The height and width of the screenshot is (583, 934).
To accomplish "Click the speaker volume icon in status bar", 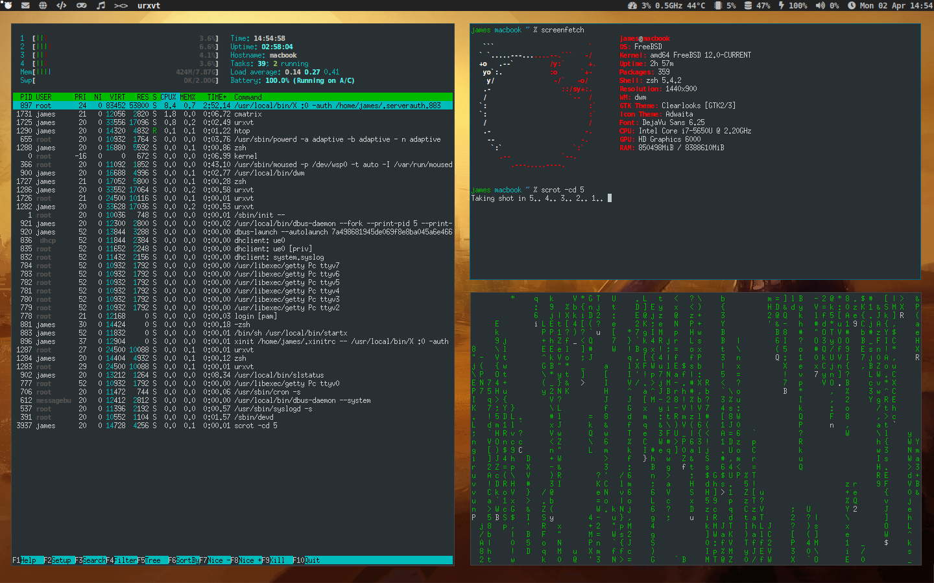I will coord(820,5).
